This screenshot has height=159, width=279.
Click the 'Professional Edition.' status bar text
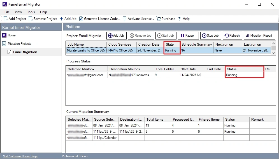[75, 156]
